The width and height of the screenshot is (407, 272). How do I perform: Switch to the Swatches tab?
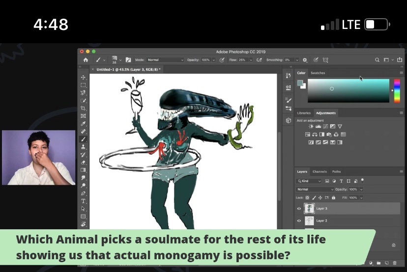tap(318, 73)
